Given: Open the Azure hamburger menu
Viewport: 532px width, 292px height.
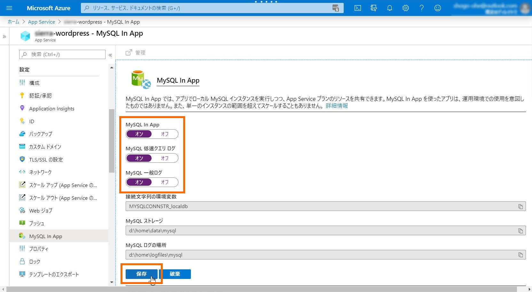Looking at the screenshot, I should (9, 8).
